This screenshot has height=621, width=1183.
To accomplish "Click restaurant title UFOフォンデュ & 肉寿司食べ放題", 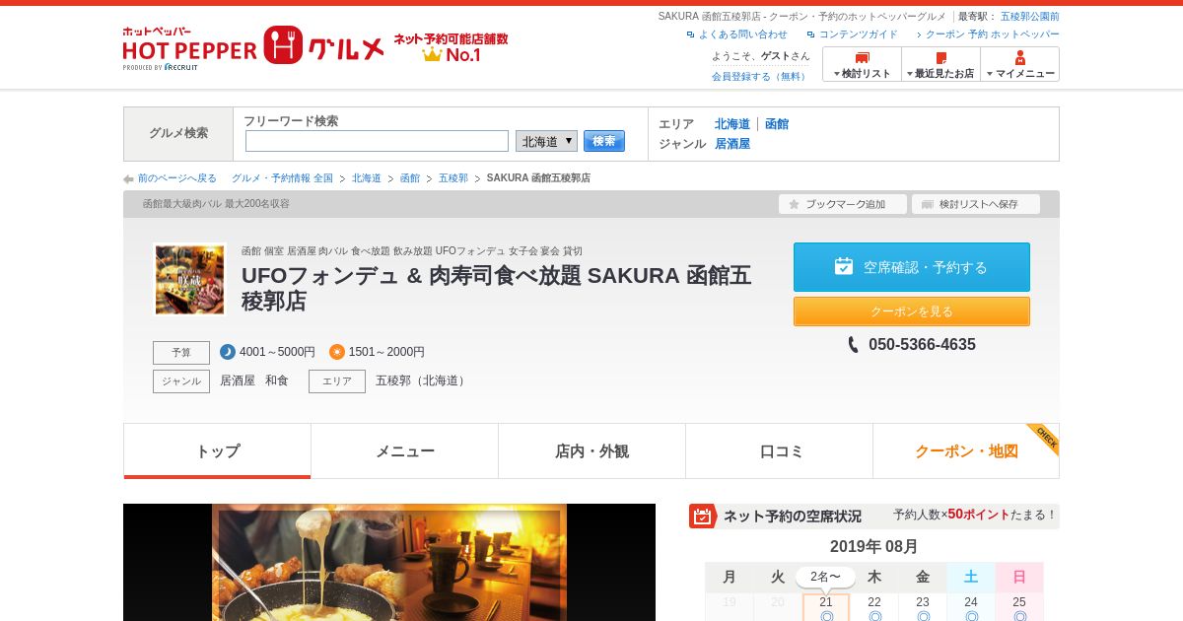I will [x=496, y=288].
